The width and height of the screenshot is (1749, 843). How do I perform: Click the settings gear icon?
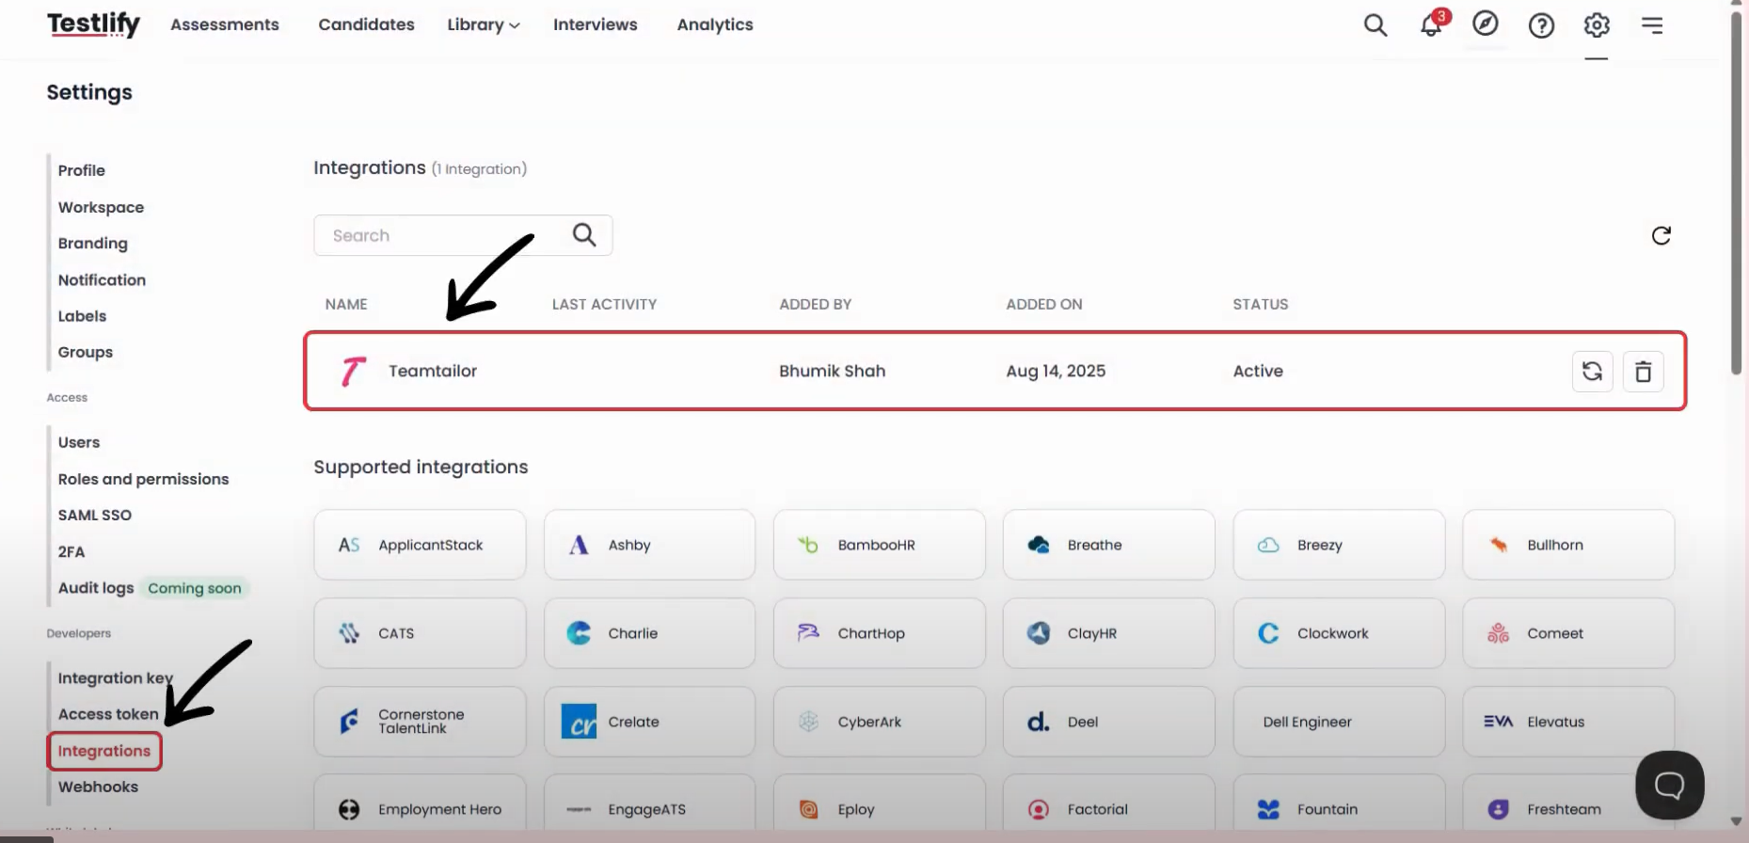tap(1597, 25)
